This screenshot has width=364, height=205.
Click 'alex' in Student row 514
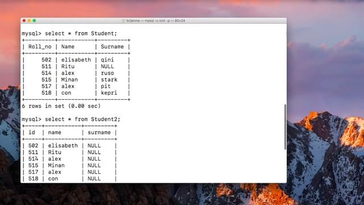[x=68, y=73]
